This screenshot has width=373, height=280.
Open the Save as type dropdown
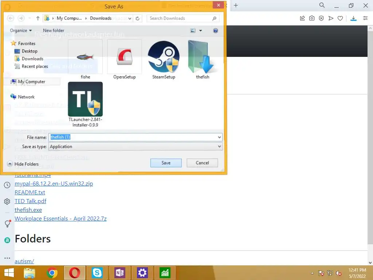(x=136, y=147)
